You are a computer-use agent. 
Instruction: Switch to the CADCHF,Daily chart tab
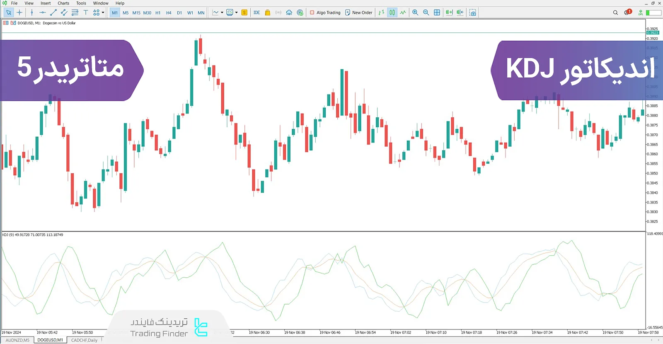84,340
